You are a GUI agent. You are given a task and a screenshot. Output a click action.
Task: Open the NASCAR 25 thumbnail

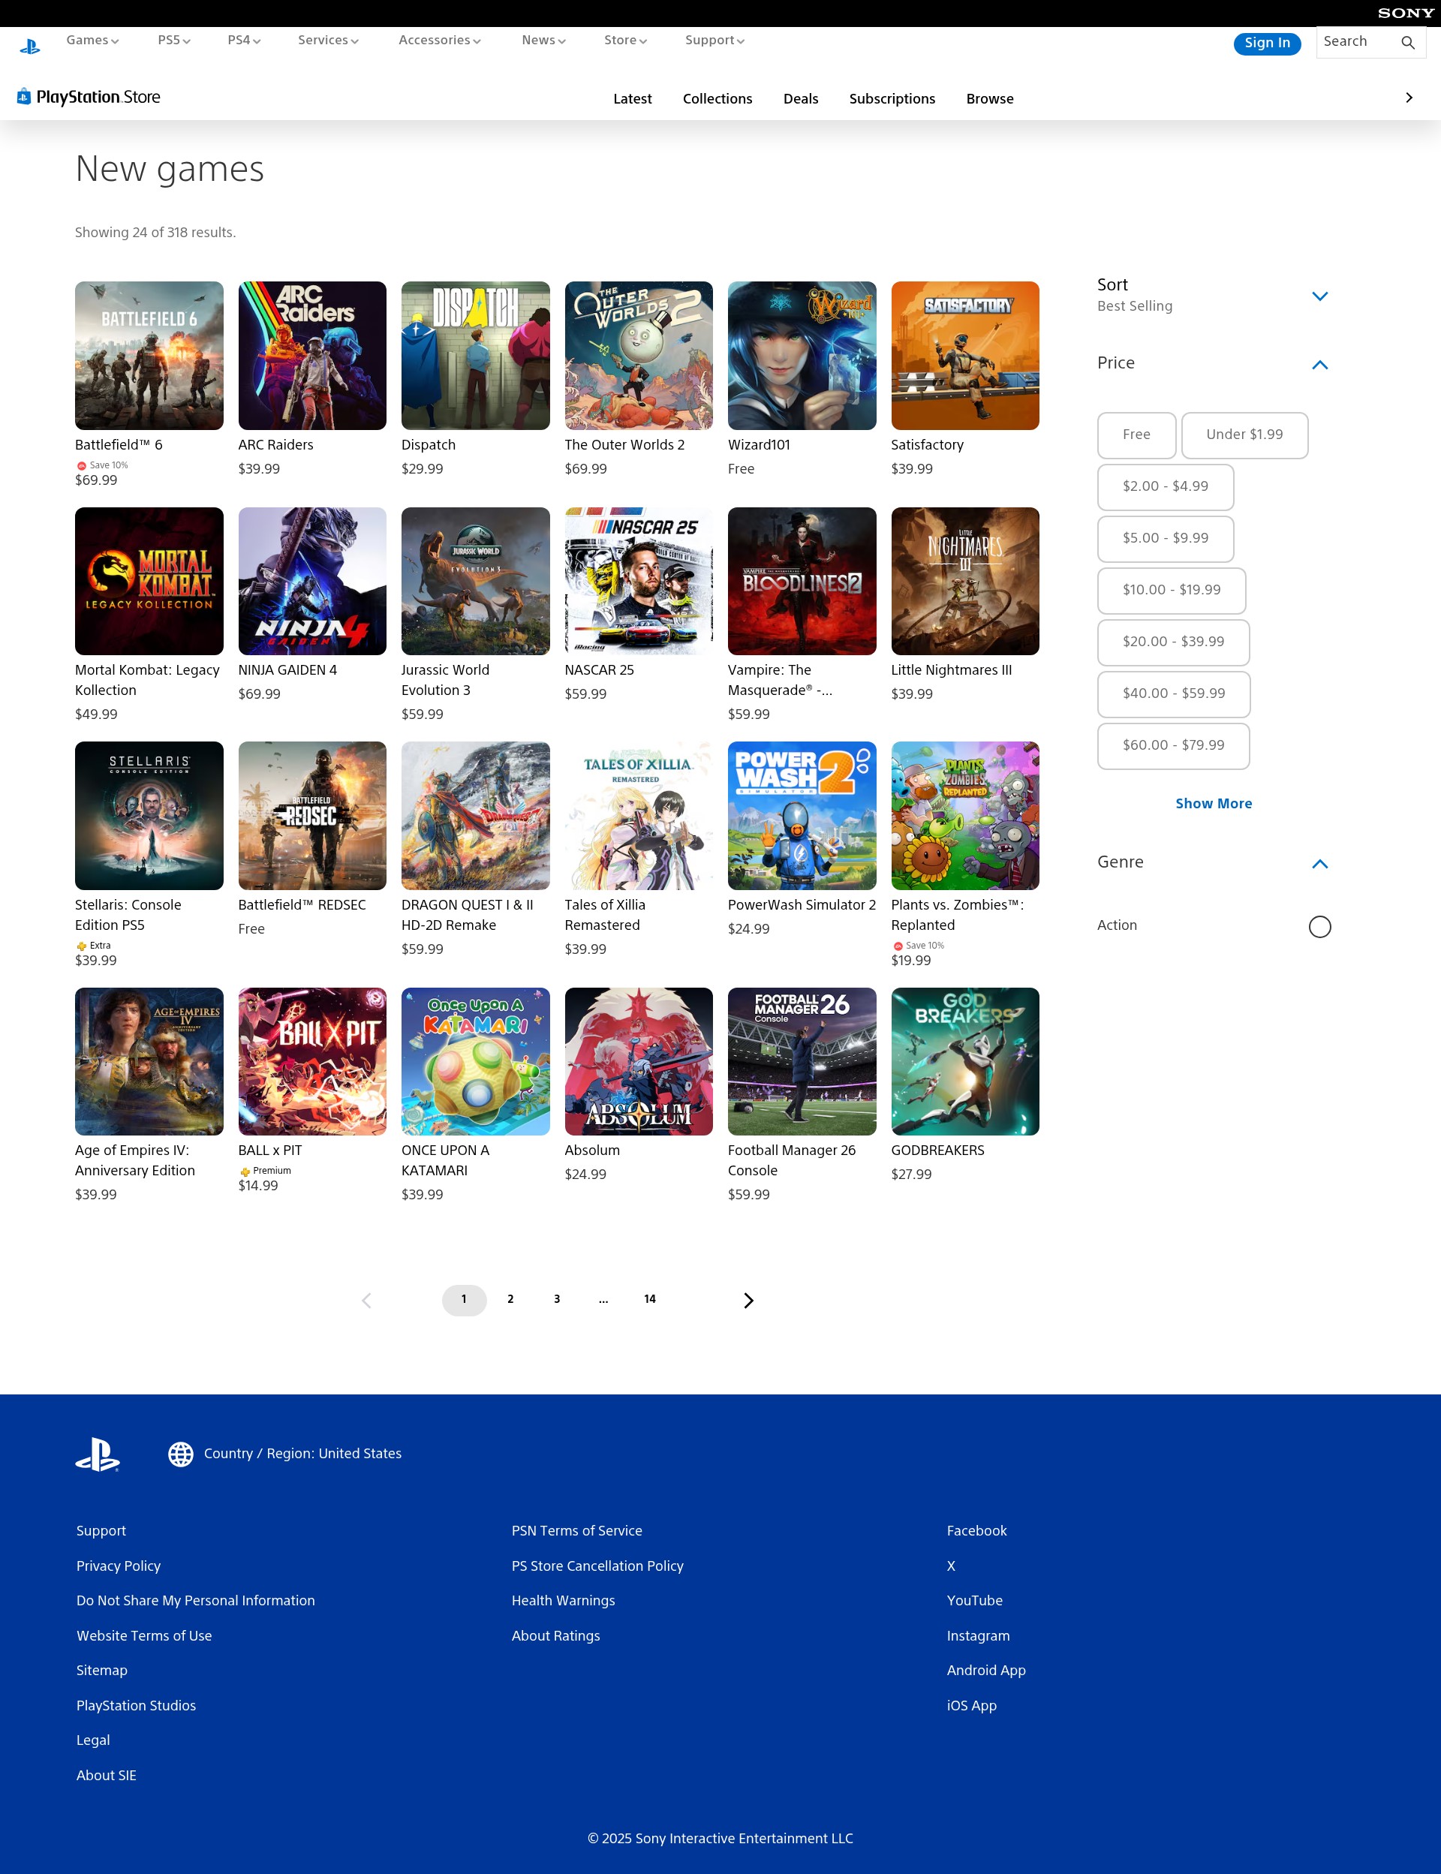click(639, 582)
